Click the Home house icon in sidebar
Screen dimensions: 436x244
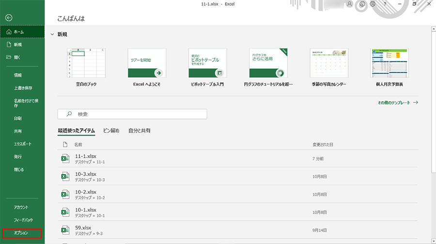tap(9, 32)
